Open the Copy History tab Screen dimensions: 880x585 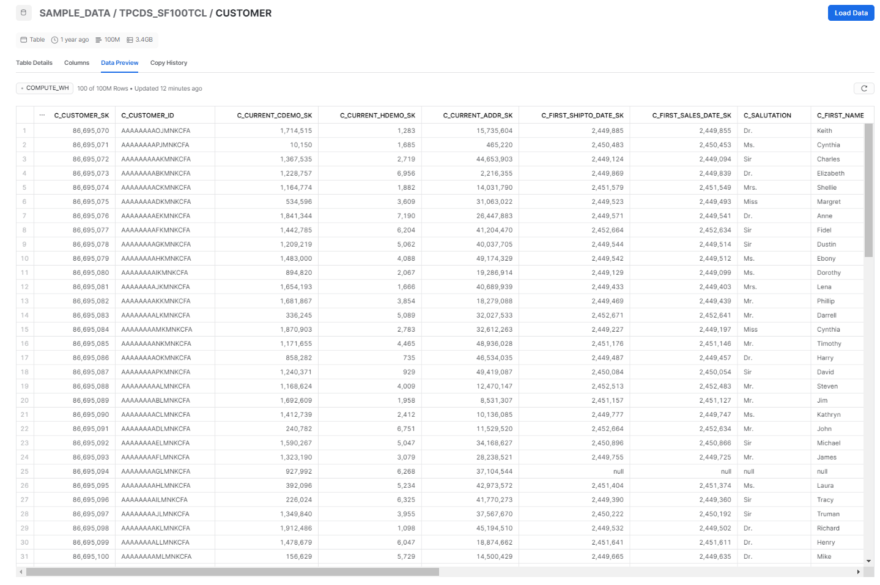pyautogui.click(x=168, y=62)
